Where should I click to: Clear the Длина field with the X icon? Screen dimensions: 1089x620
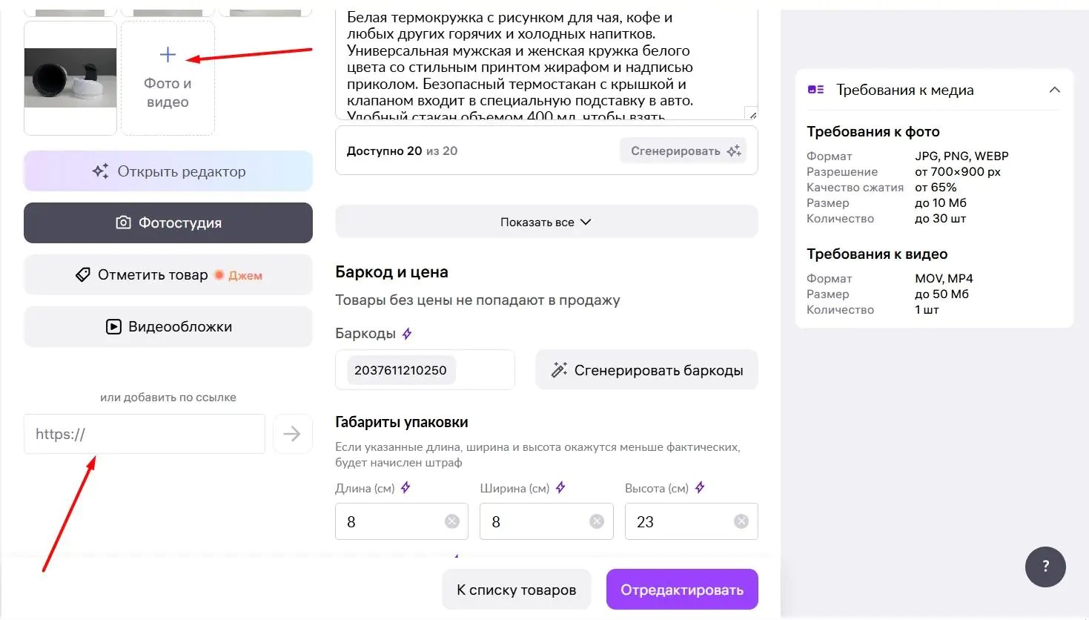click(451, 521)
